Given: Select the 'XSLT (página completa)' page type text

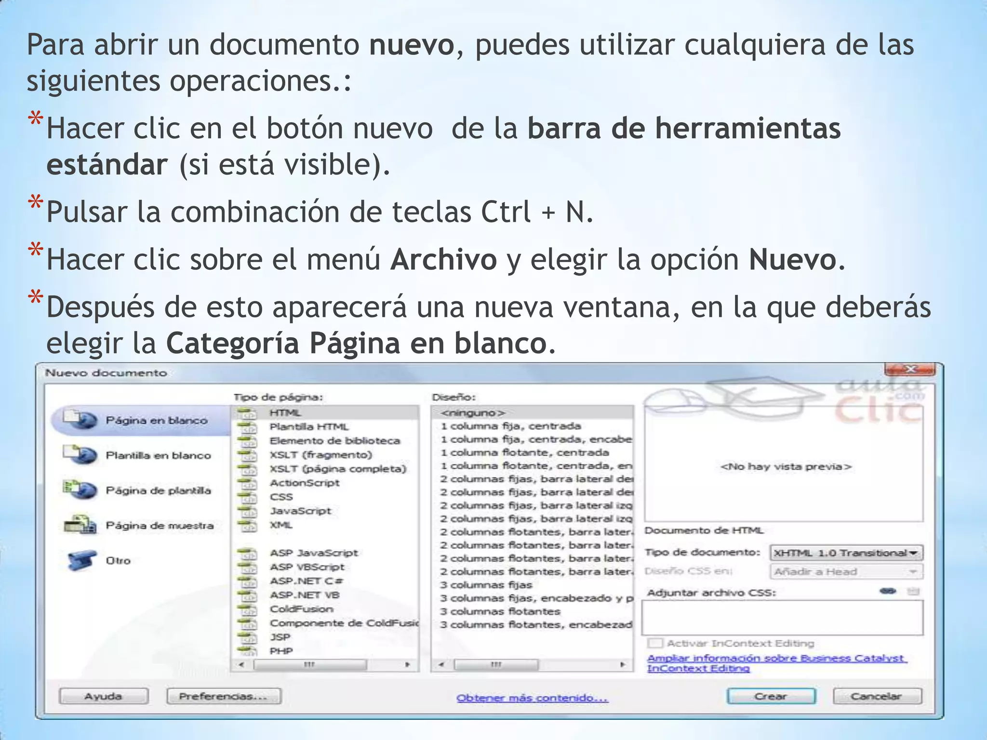Looking at the screenshot, I should click(338, 469).
